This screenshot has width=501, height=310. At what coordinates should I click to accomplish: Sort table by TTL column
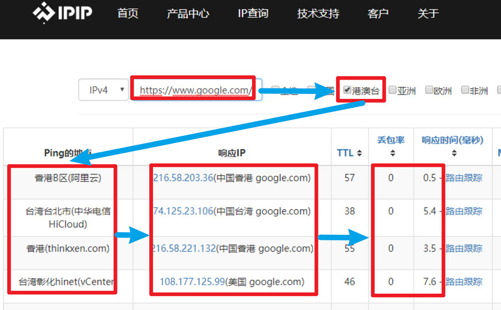click(x=349, y=153)
